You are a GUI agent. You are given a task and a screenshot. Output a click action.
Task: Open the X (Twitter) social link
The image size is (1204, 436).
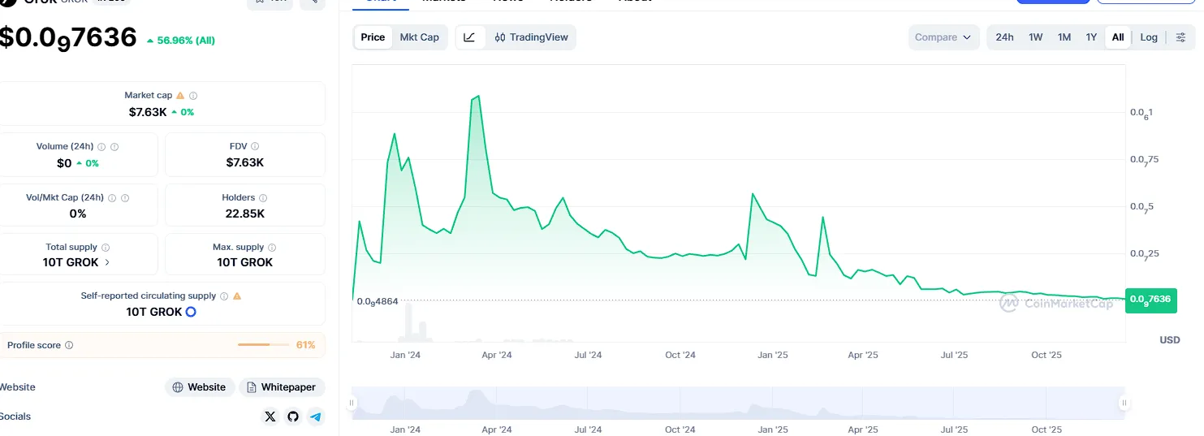click(270, 417)
